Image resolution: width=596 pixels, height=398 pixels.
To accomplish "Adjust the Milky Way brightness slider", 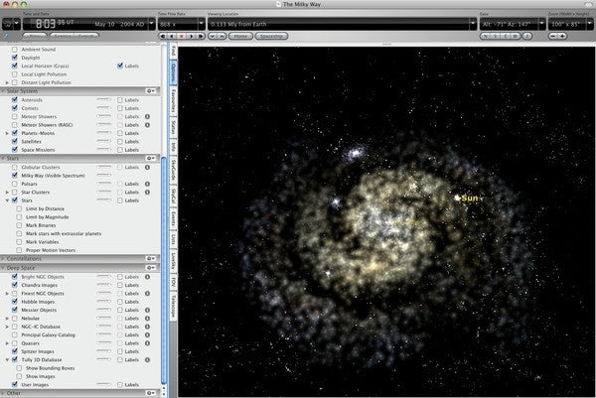I will [103, 175].
